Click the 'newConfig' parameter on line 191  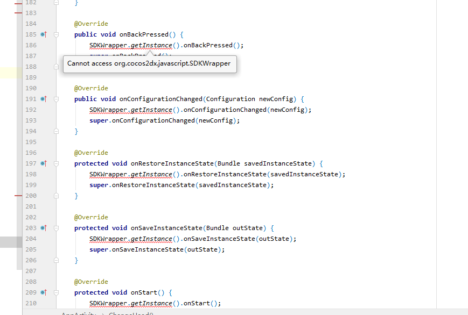click(276, 99)
